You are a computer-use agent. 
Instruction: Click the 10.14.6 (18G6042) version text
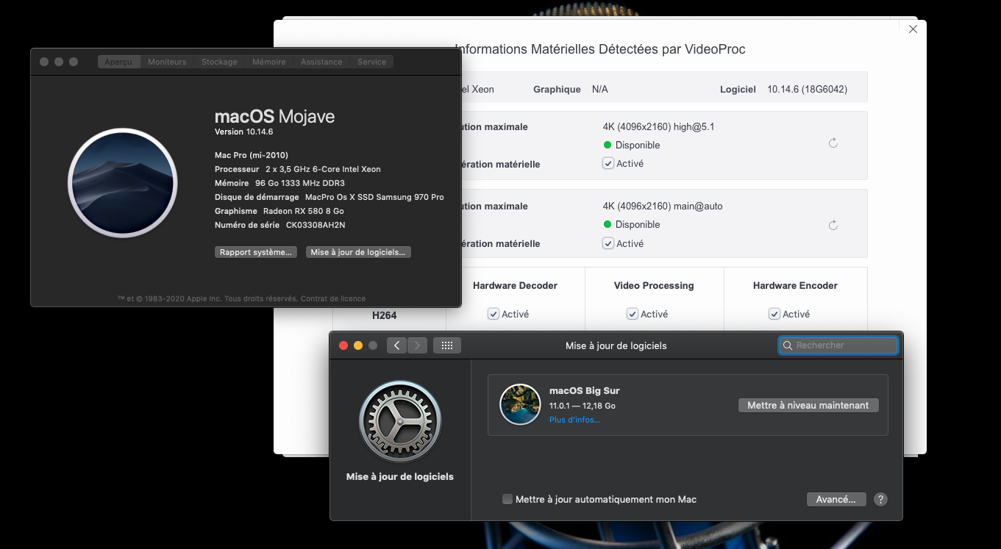(x=807, y=89)
